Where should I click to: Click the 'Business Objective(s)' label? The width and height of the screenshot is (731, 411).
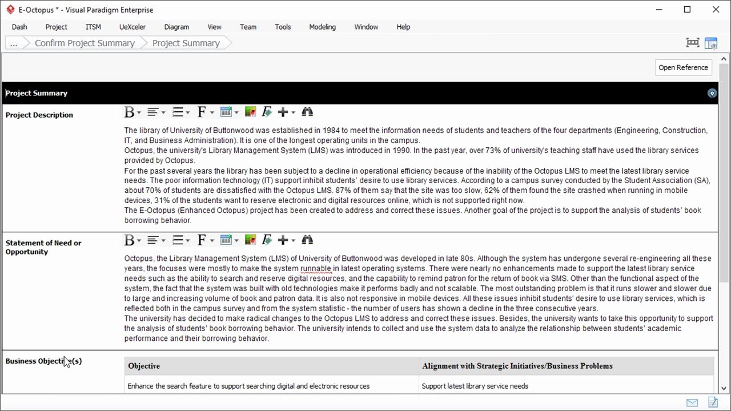43,361
